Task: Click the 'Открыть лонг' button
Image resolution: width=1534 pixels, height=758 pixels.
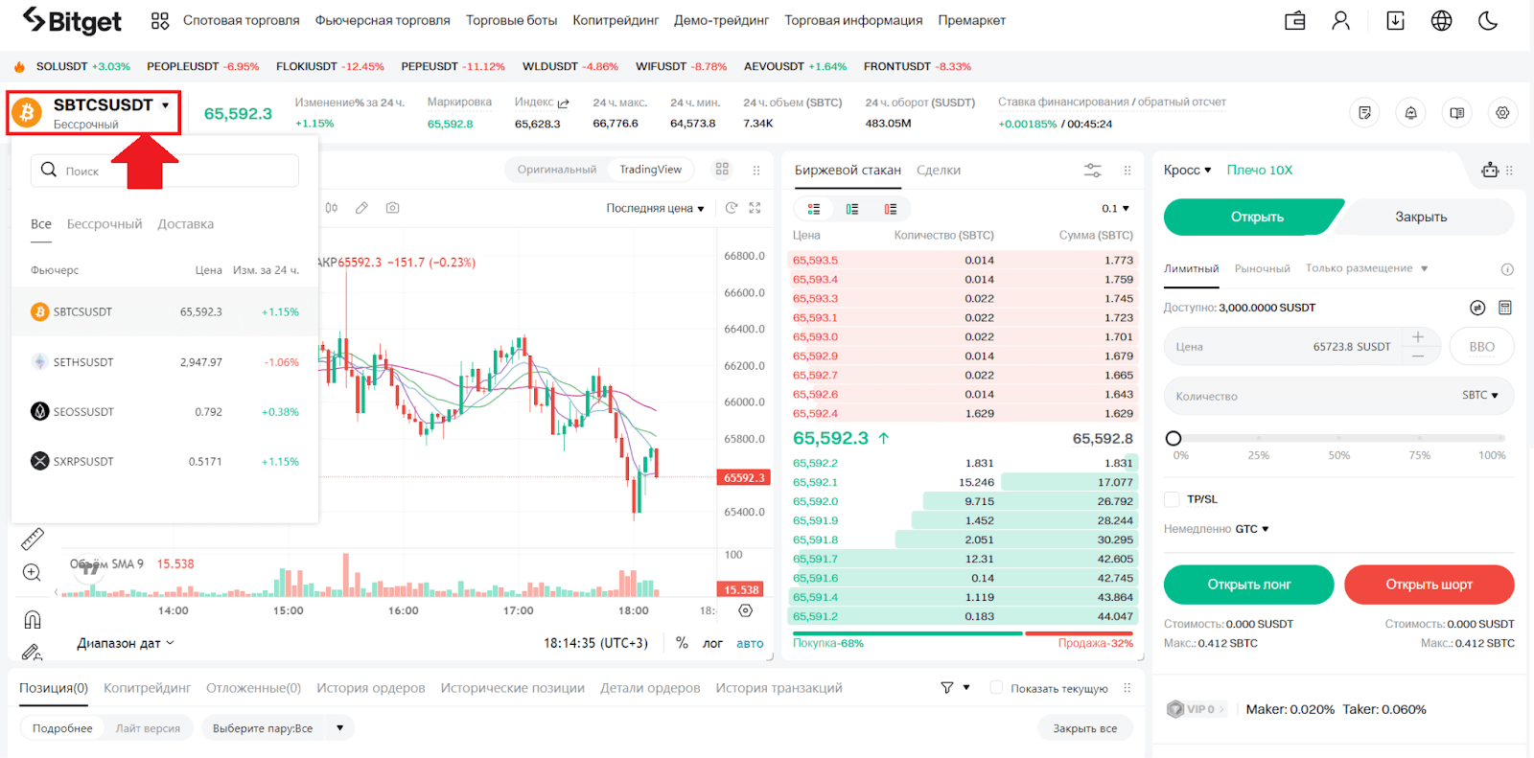Action: pyautogui.click(x=1248, y=585)
